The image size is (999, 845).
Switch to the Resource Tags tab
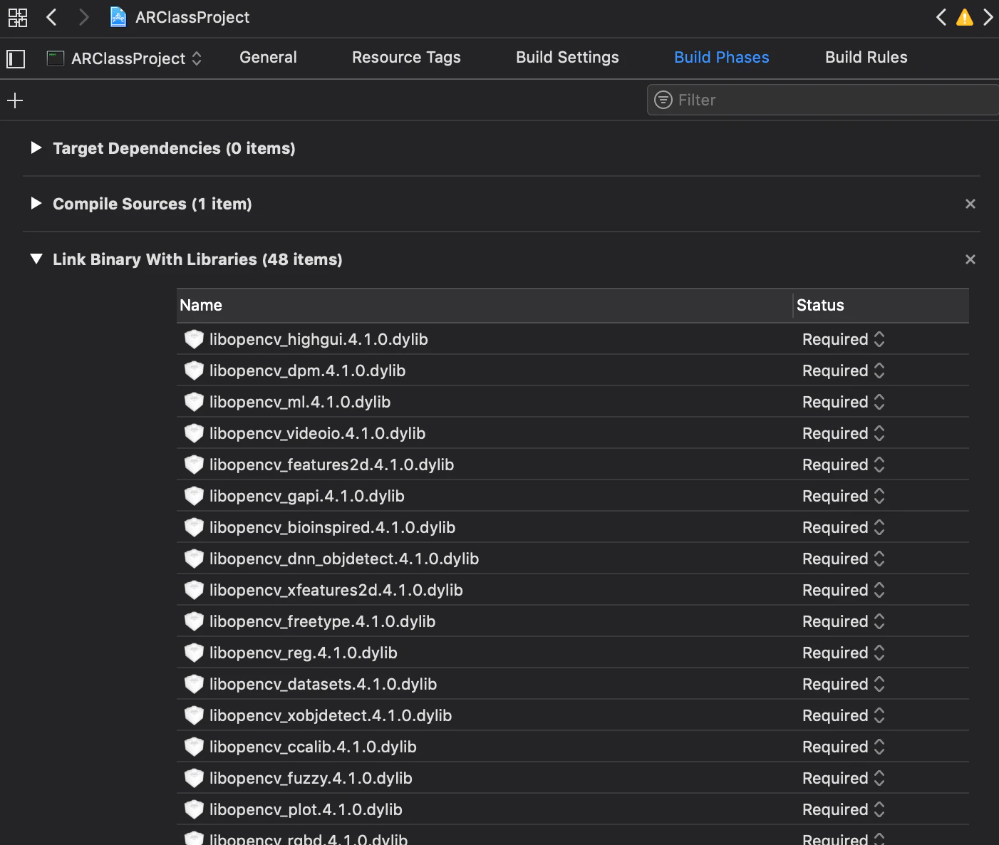click(x=406, y=58)
